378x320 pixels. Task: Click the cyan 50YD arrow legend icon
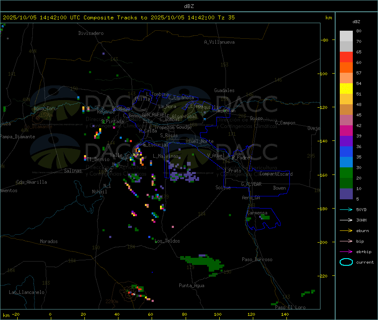(346, 209)
